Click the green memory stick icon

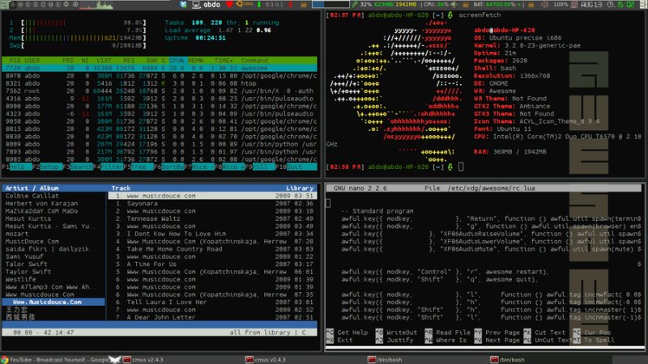coord(355,5)
